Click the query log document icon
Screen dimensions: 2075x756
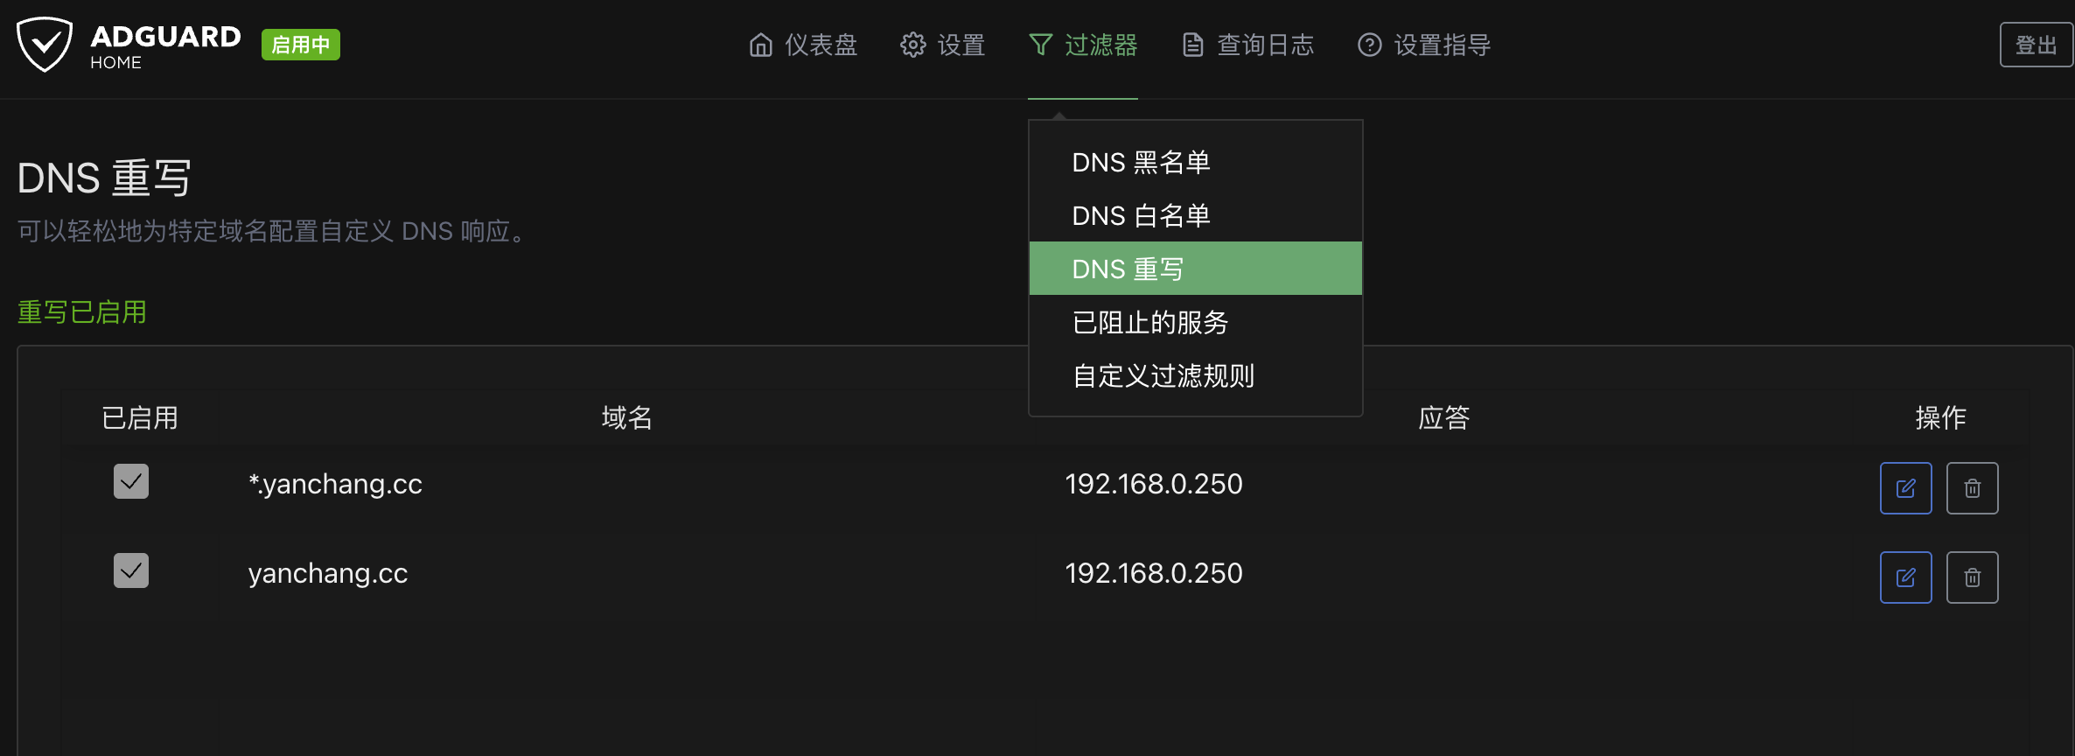[x=1192, y=45]
